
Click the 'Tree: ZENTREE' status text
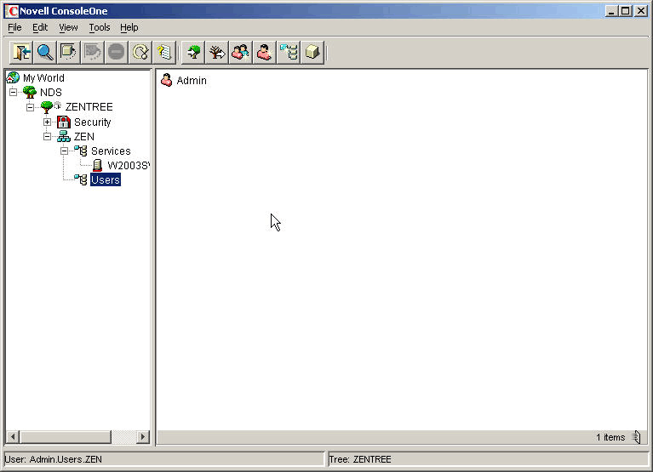(360, 459)
